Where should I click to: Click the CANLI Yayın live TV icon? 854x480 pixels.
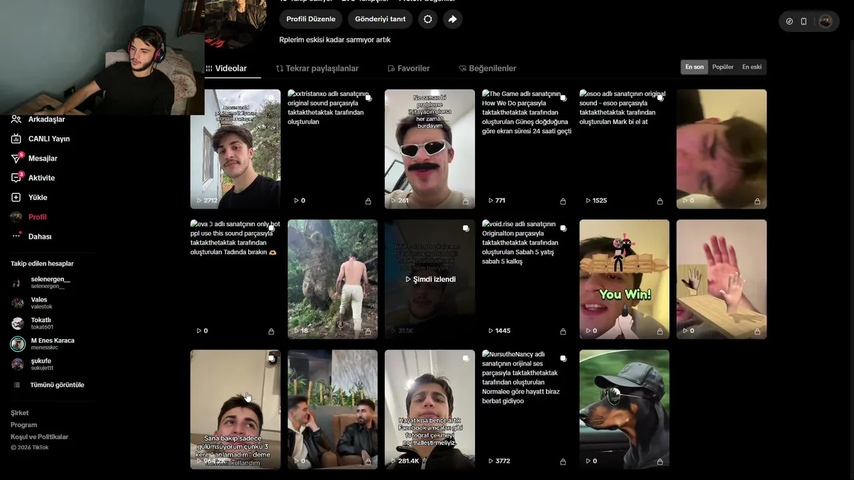click(x=16, y=139)
